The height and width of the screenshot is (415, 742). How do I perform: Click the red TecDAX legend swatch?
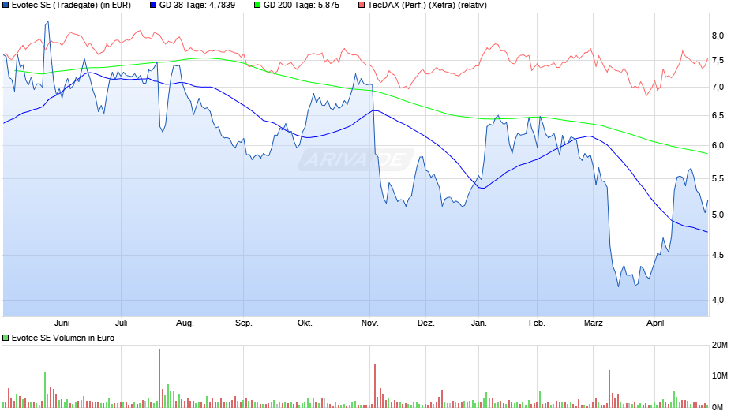coord(362,6)
